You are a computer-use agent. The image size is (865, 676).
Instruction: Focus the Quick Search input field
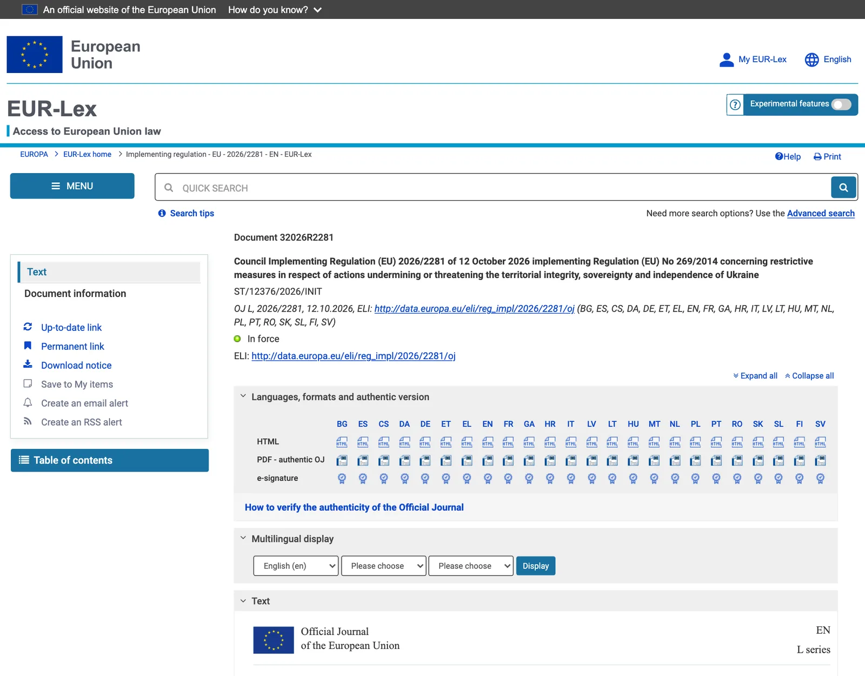(493, 188)
